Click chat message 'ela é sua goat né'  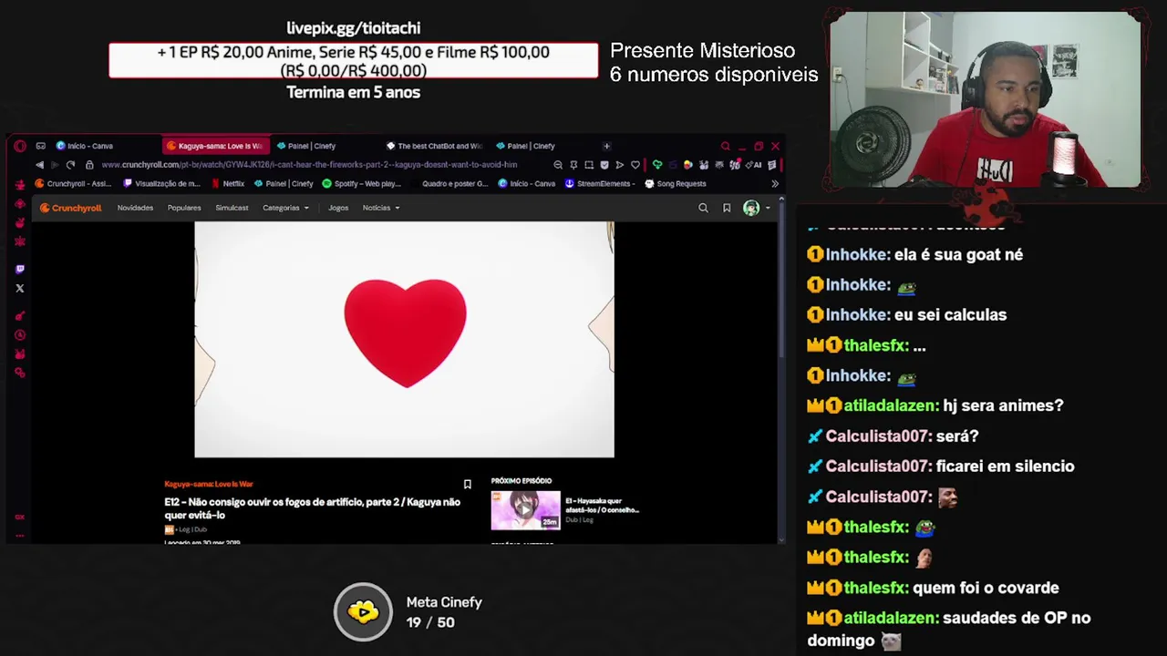[960, 254]
